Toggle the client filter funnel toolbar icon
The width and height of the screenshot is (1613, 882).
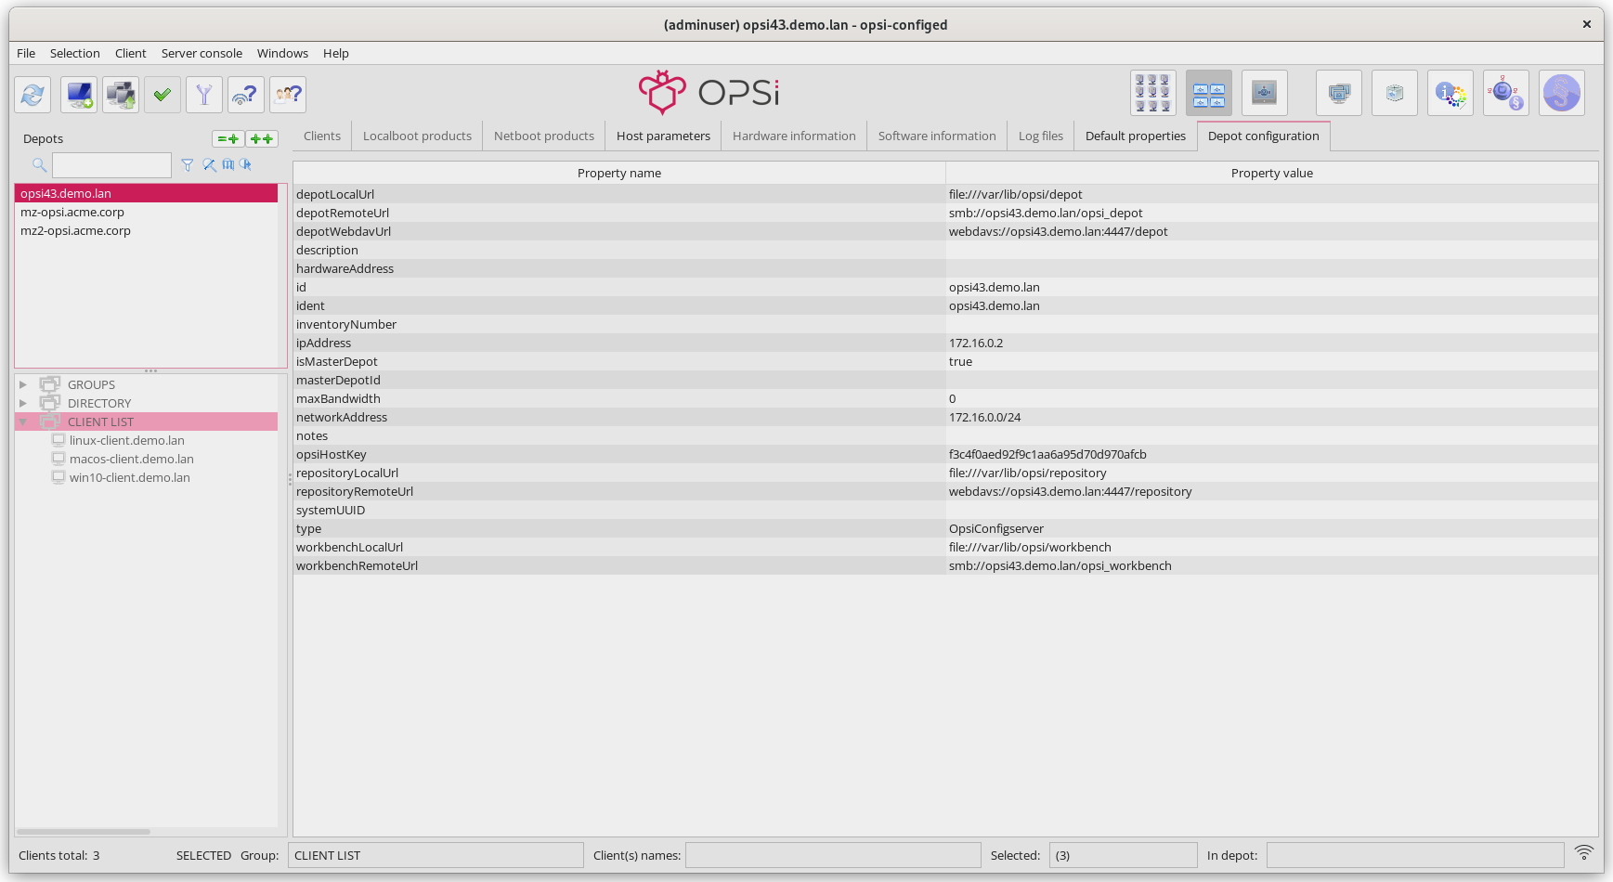pos(204,95)
